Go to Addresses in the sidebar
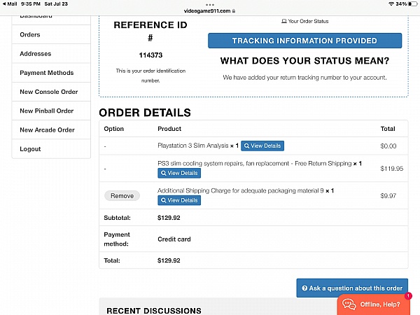420x315 pixels. 35,54
